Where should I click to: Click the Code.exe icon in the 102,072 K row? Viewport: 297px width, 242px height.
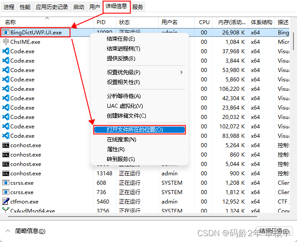point(6,126)
